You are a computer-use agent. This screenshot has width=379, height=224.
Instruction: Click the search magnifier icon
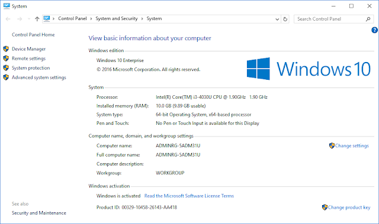[x=368, y=19]
